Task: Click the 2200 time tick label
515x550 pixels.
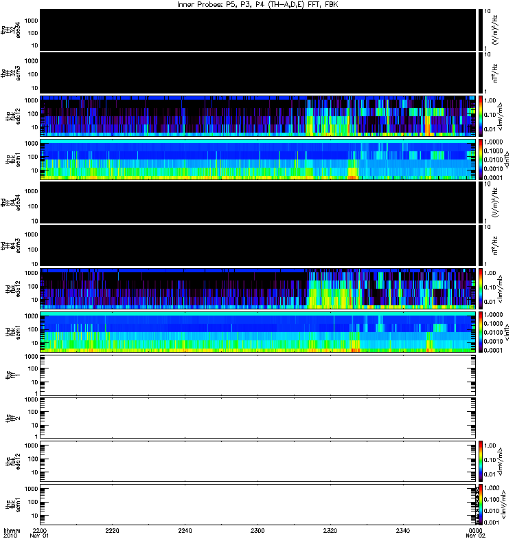Action: 39,530
